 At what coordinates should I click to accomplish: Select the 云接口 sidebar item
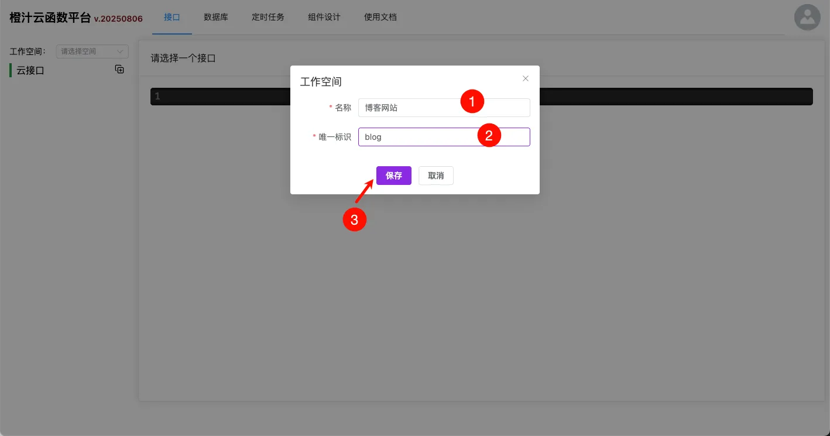pos(30,70)
